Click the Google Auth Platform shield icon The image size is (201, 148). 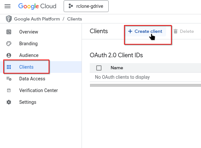[x=9, y=19]
